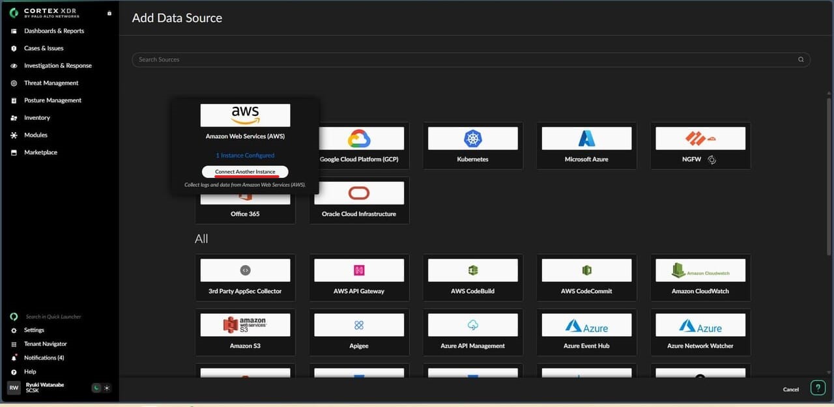
Task: Click the Kubernetes data source icon
Action: (472, 138)
